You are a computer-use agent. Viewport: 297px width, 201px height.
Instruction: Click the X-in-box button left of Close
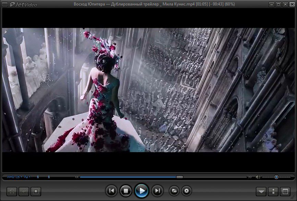(x=285, y=4)
